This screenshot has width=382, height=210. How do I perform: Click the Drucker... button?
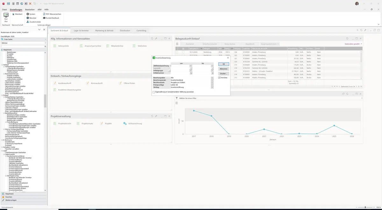(x=223, y=73)
